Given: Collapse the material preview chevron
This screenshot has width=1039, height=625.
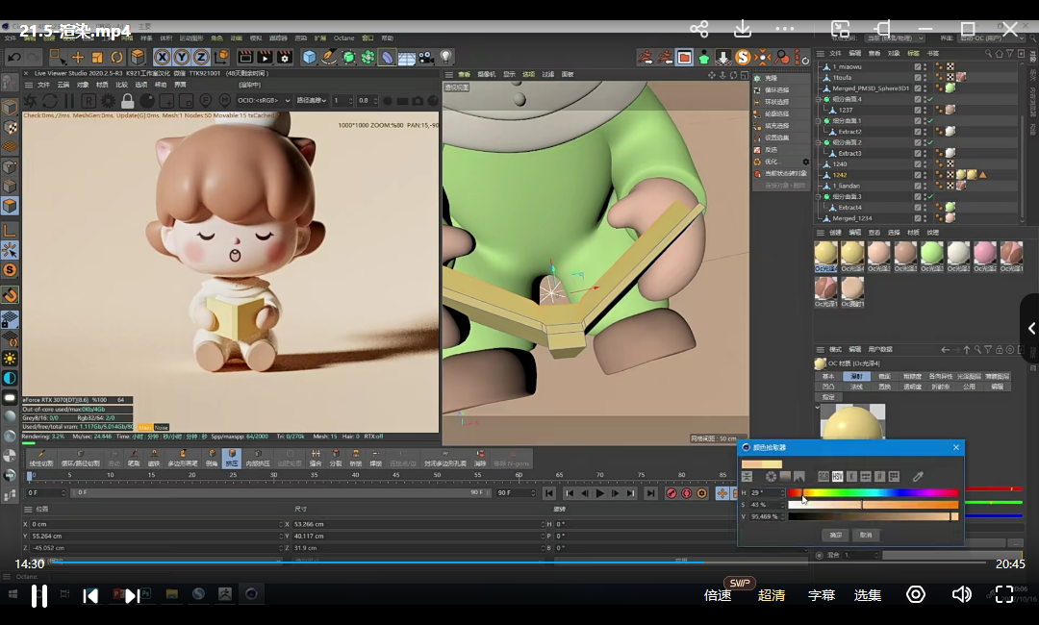Looking at the screenshot, I should pos(817,407).
